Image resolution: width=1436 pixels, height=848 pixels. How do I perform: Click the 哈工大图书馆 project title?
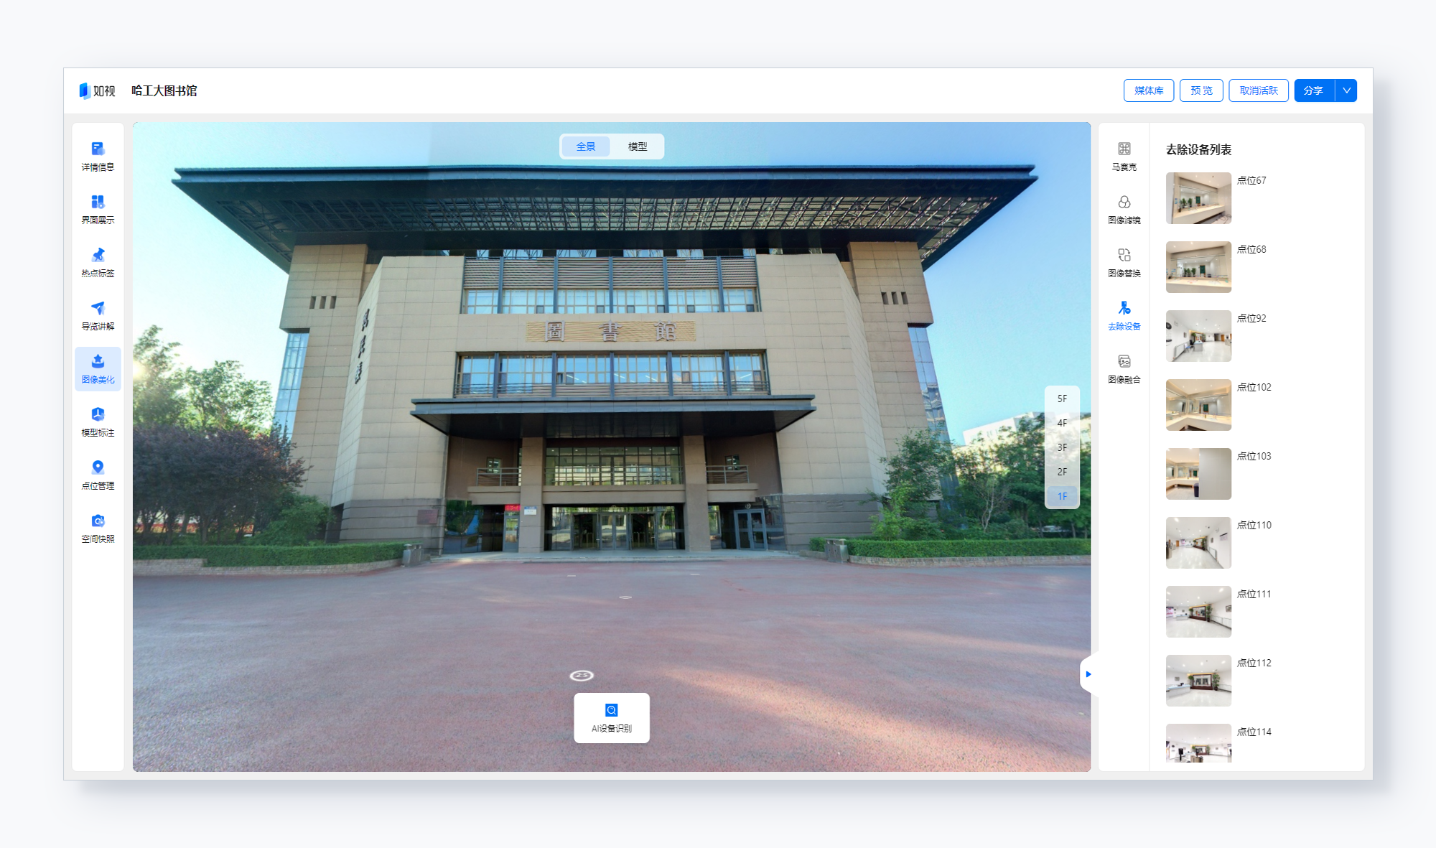(x=164, y=90)
